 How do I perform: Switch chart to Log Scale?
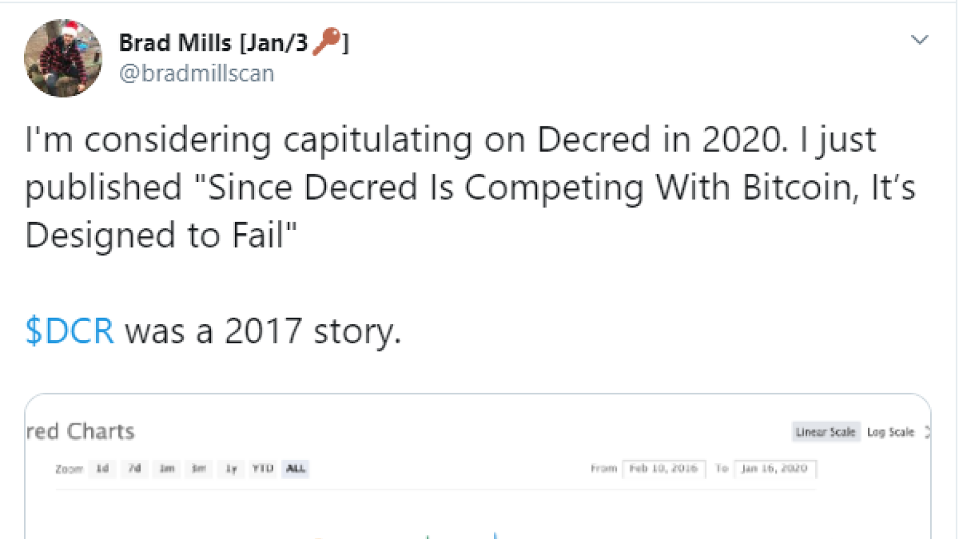point(891,432)
